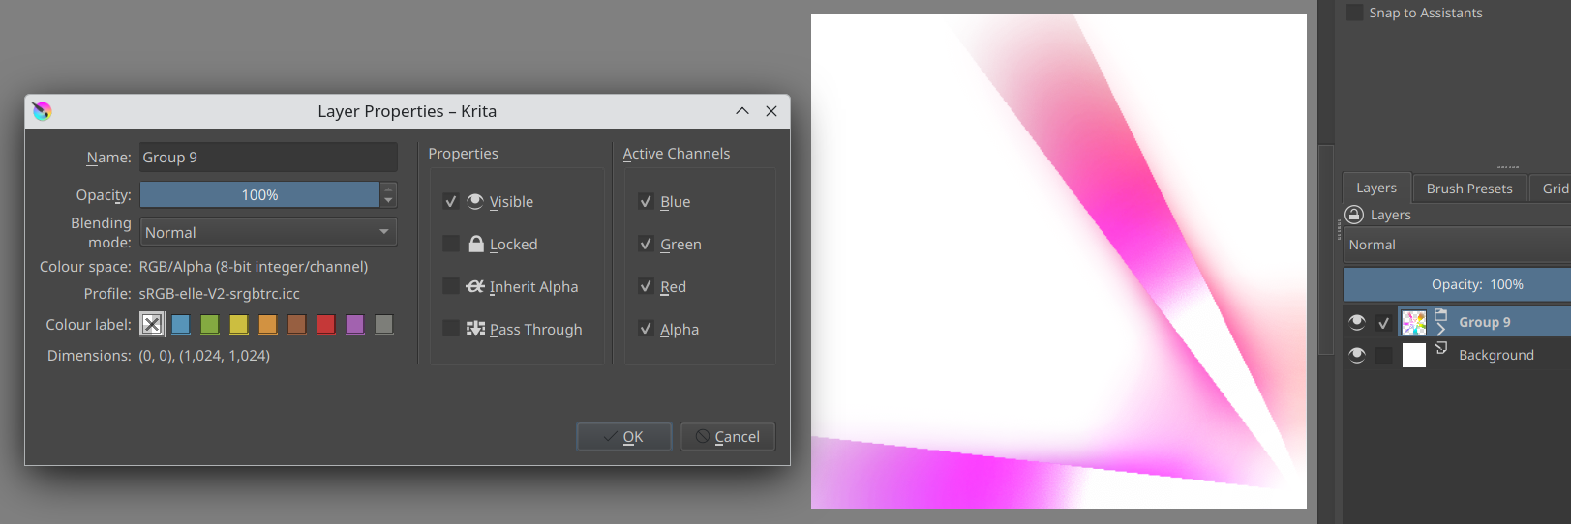
Task: Toggle the Visible checkbox
Action: pos(451,201)
